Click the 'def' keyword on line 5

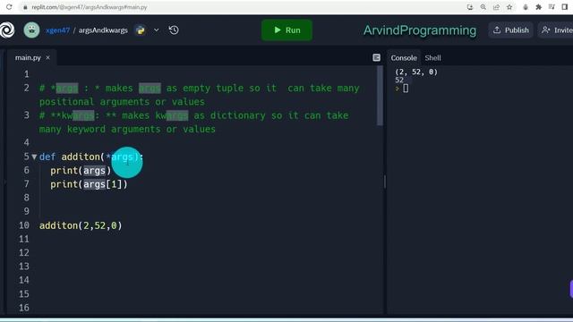[x=47, y=157]
